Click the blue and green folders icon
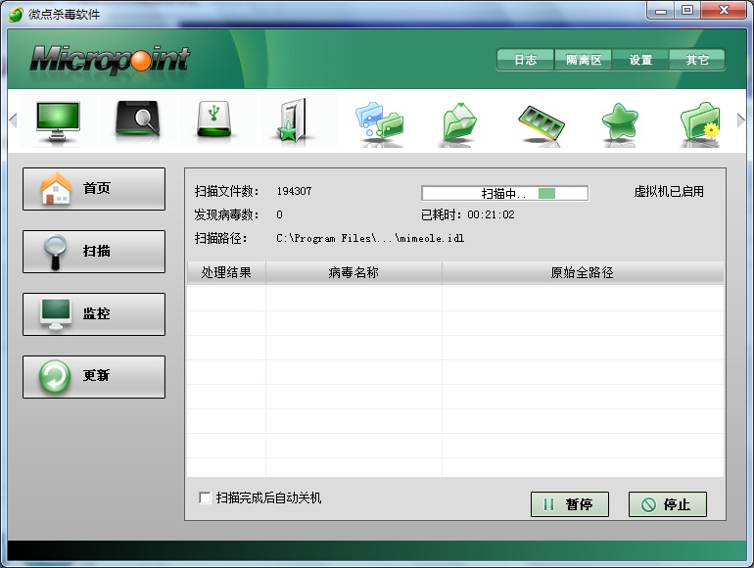This screenshot has height=568, width=754. pos(378,120)
